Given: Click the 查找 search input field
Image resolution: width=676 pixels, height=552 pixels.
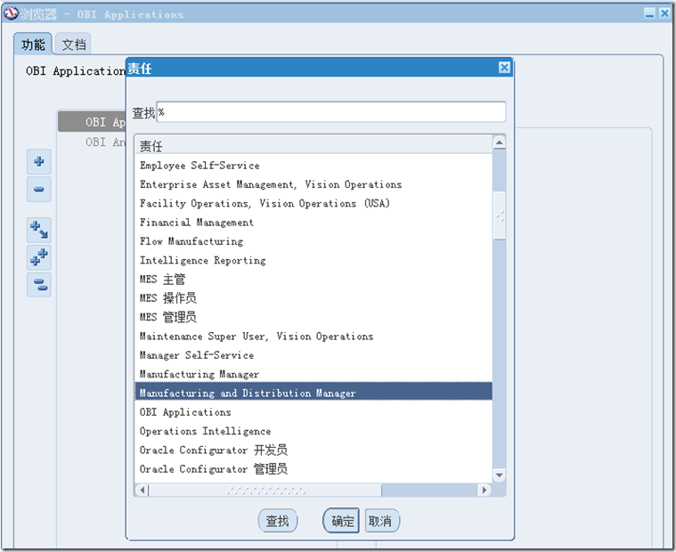Looking at the screenshot, I should pyautogui.click(x=331, y=112).
